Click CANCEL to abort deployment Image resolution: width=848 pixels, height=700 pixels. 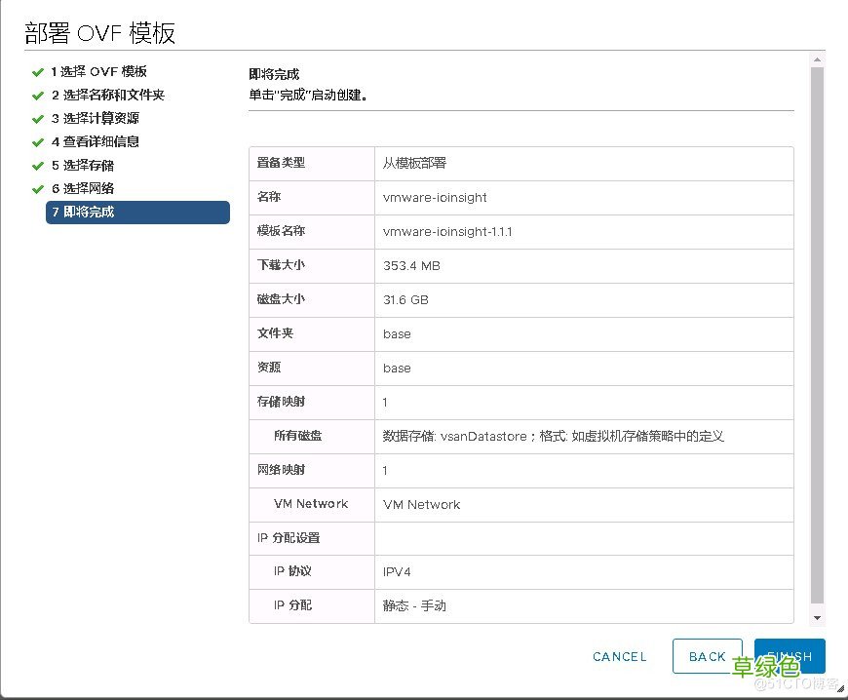click(x=619, y=656)
